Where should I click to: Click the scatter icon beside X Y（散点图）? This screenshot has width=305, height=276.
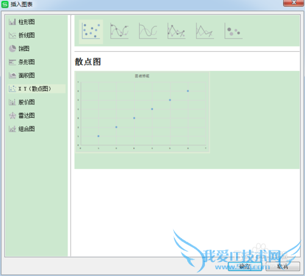(12, 89)
